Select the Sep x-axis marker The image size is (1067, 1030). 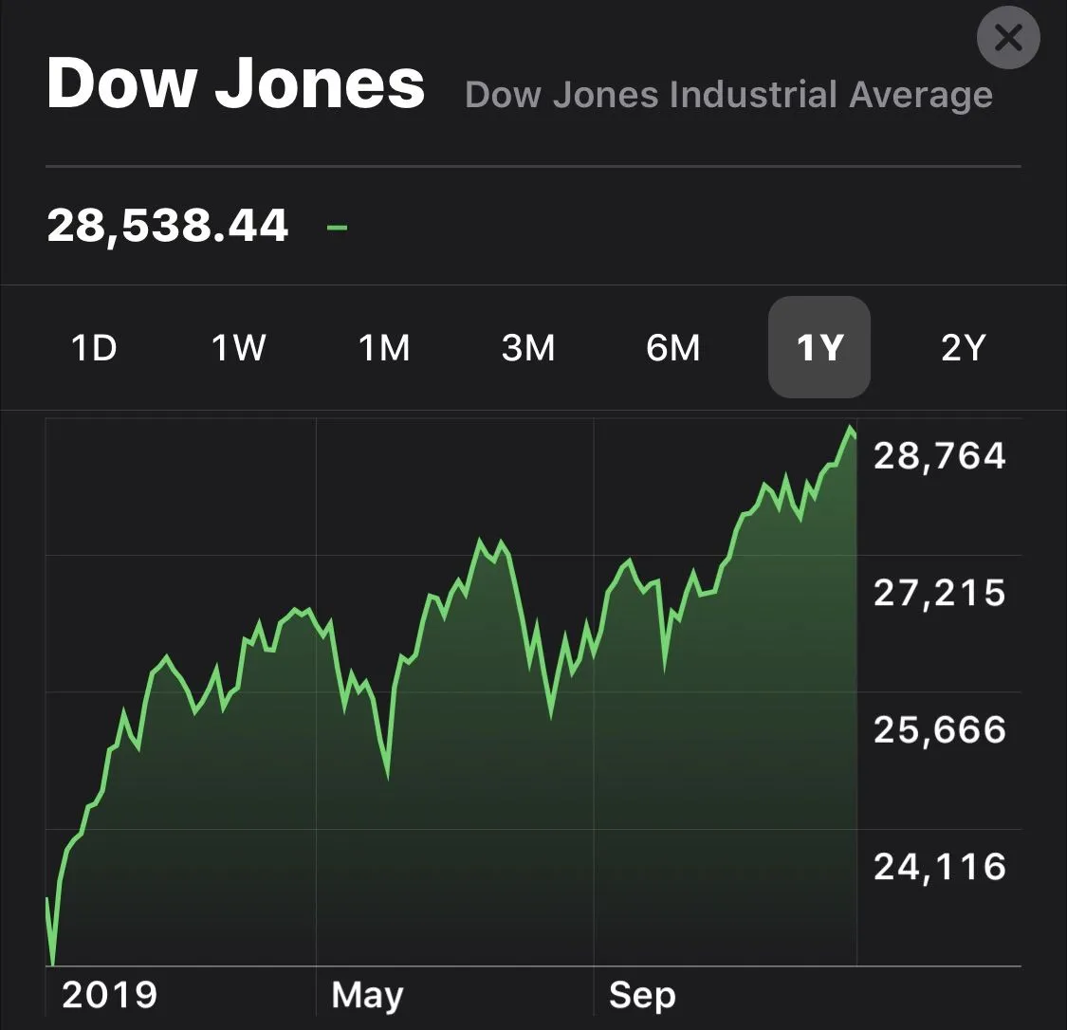(x=642, y=995)
